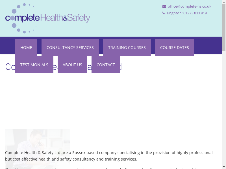Navigate to About Us
Viewport: 226px width, 169px height.
(72, 65)
